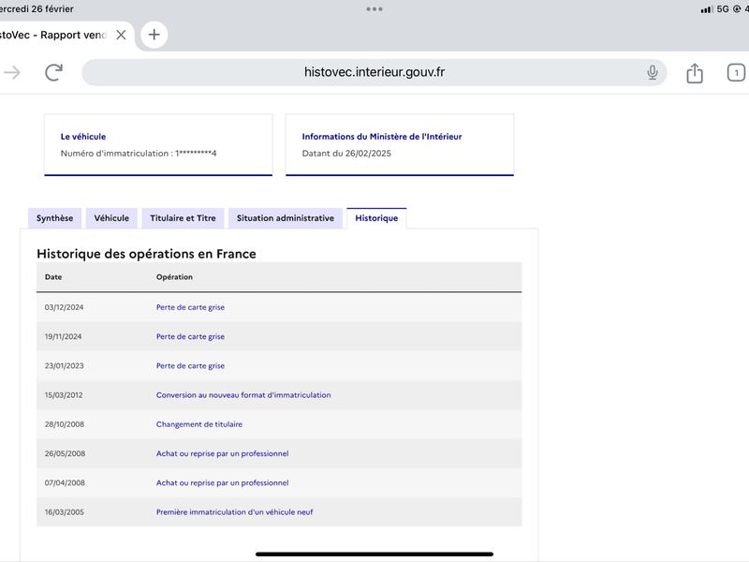Click Achat ou reprise dated 26/05/2008
This screenshot has width=749, height=562.
pyautogui.click(x=222, y=453)
